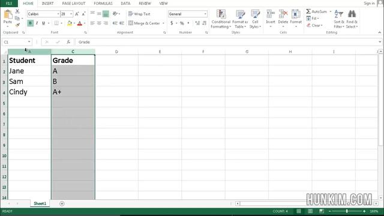Switch to Page Layout view icon

pos(310,211)
